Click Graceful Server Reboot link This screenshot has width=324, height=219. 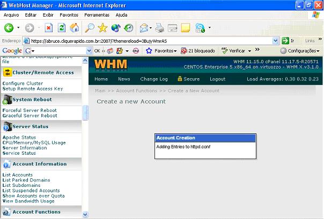[30, 116]
